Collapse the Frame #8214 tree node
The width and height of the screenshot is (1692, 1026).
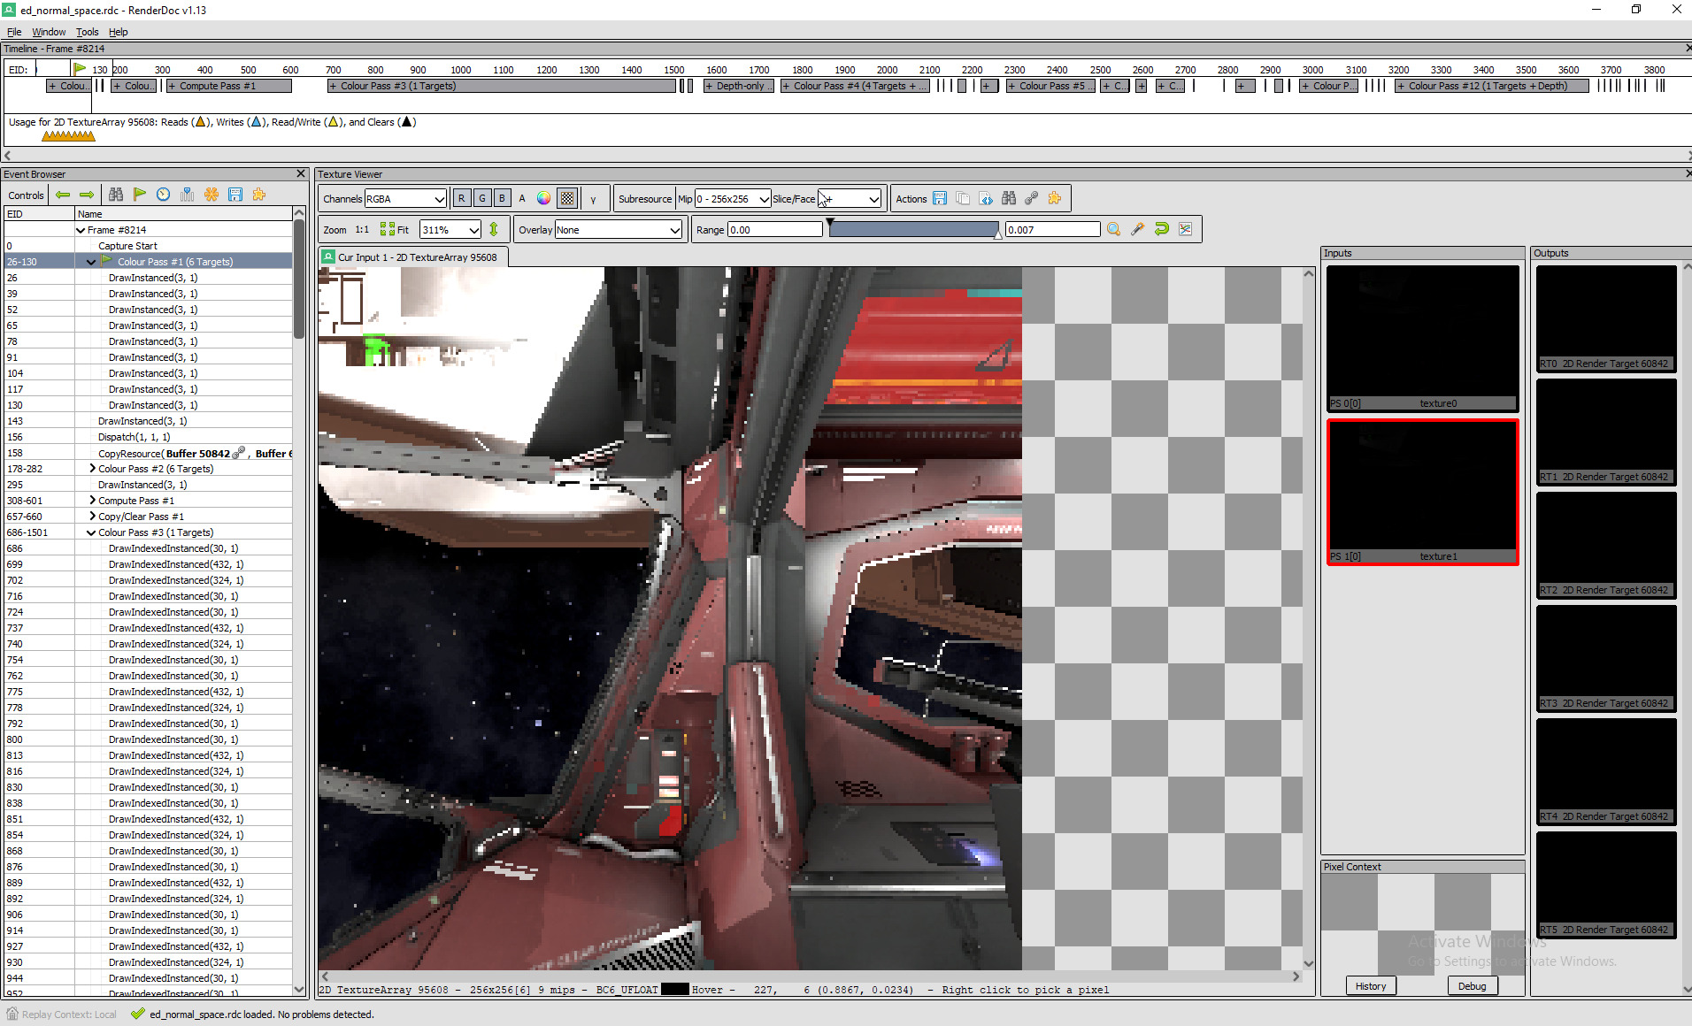tap(81, 230)
